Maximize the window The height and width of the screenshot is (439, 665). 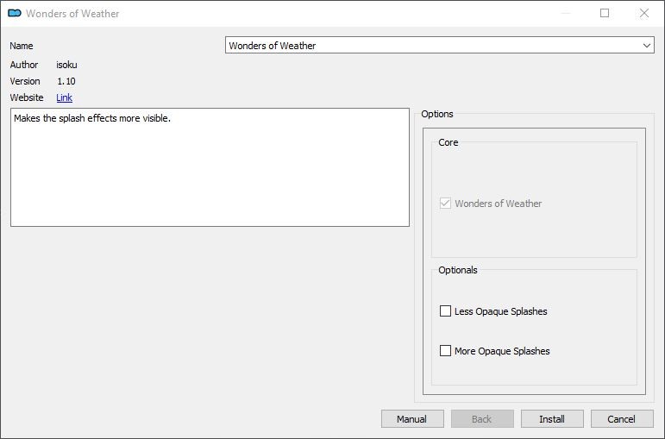605,13
